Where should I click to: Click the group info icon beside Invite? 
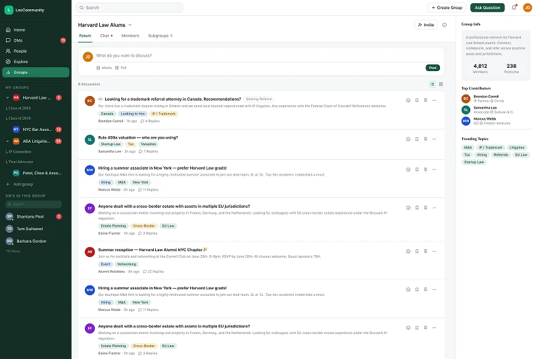tap(445, 25)
